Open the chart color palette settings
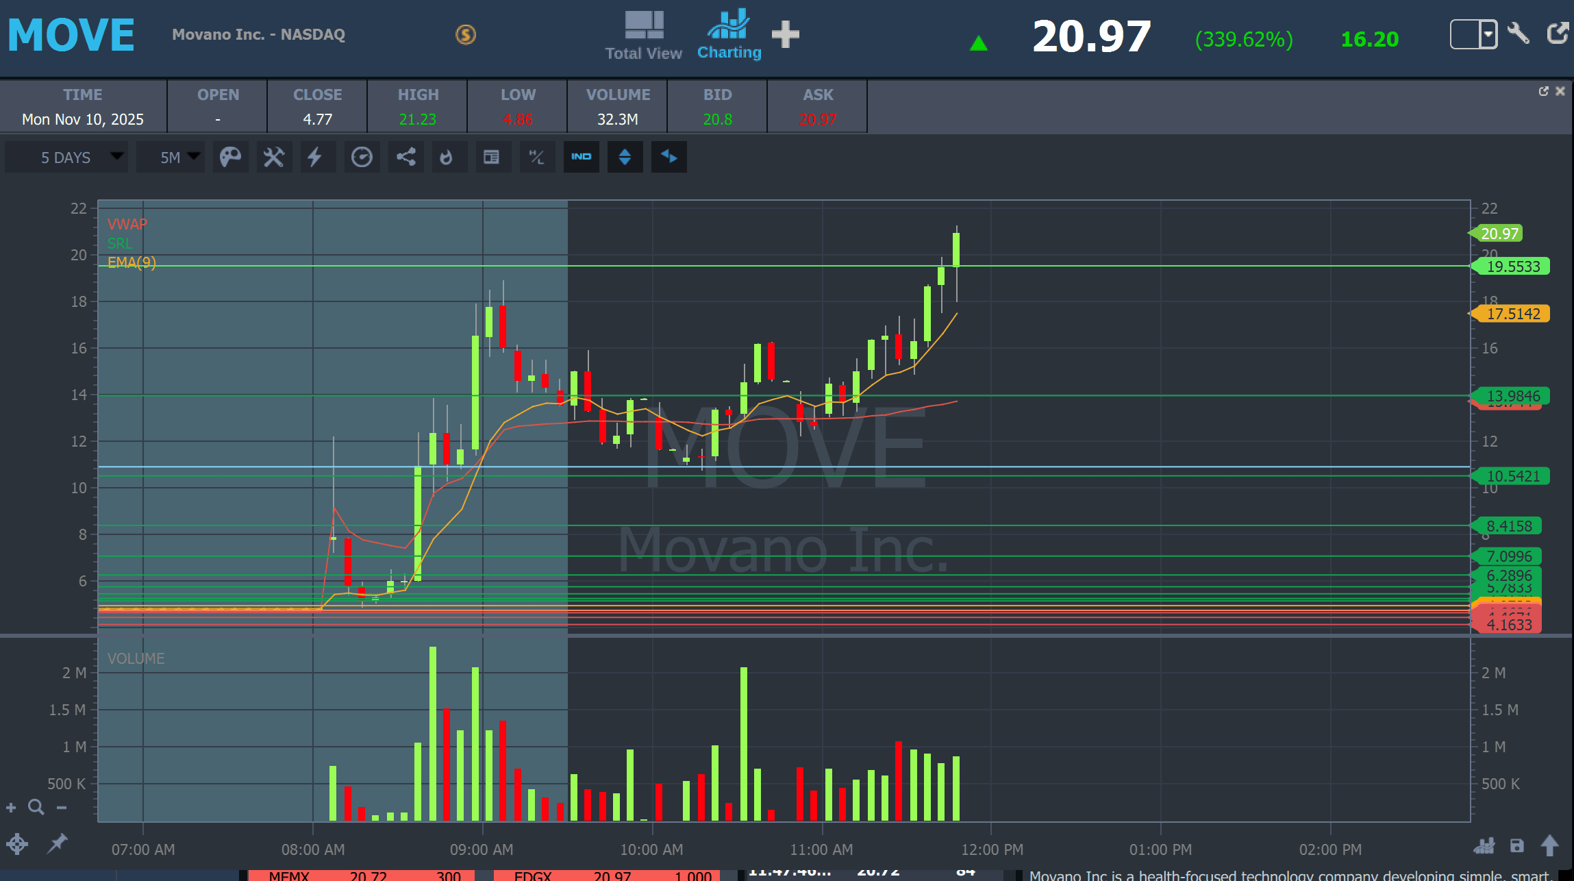Viewport: 1574px width, 881px height. point(230,157)
